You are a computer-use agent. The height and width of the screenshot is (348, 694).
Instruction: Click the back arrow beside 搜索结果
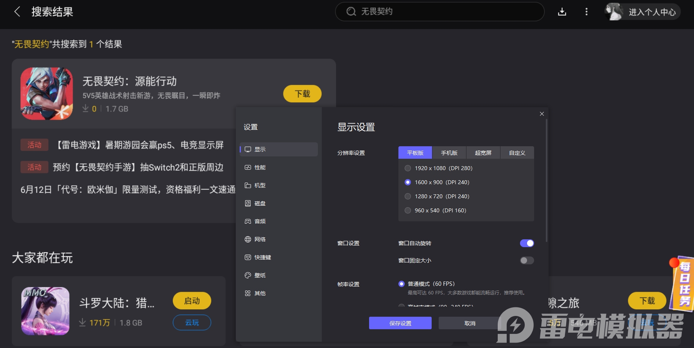click(17, 12)
